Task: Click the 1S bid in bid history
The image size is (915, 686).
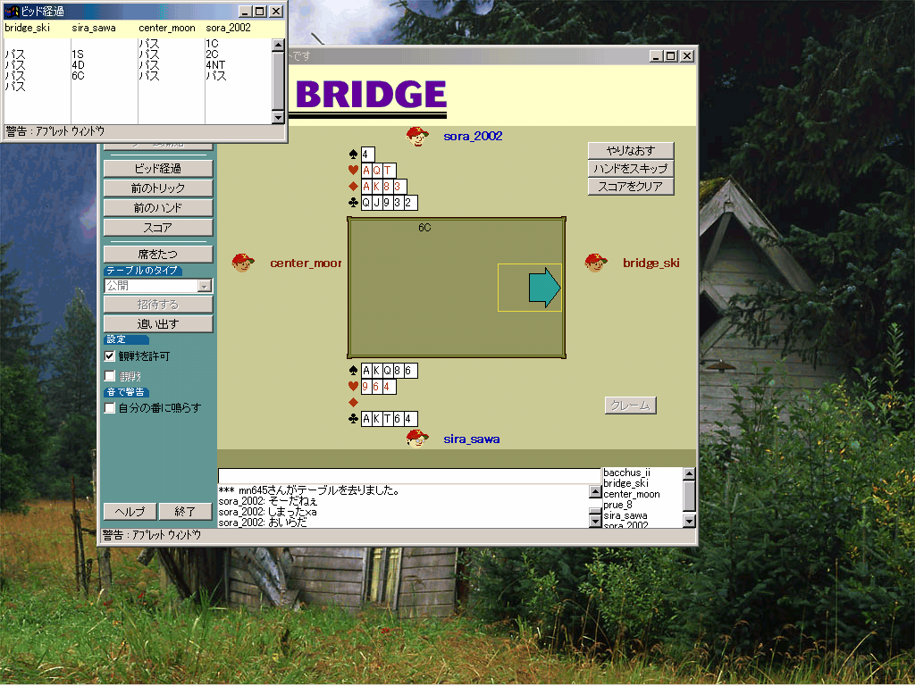Action: coord(78,54)
